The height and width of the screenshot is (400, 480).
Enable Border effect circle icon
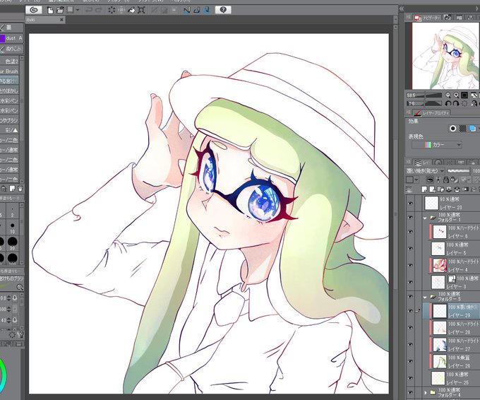pos(452,129)
